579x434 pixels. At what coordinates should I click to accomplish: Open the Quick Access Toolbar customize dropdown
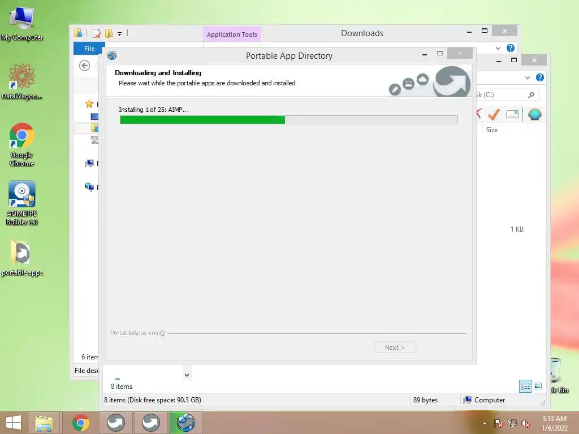click(x=120, y=33)
